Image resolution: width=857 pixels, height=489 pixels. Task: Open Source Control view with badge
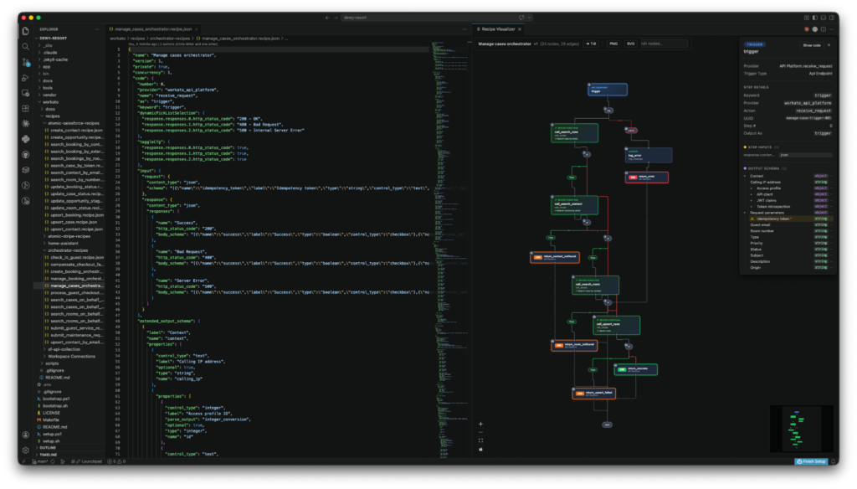tap(26, 62)
